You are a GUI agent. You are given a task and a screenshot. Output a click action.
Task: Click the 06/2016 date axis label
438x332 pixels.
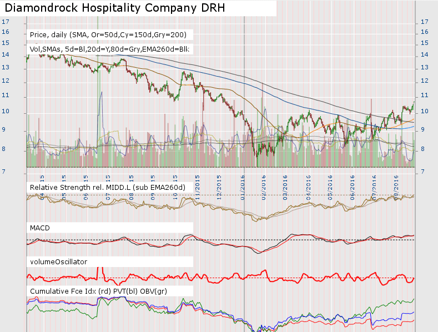[353, 188]
